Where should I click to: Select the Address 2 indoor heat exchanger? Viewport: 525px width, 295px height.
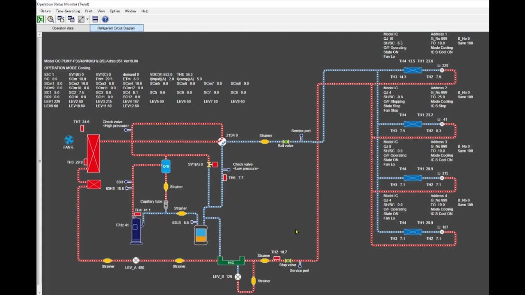coord(413,124)
